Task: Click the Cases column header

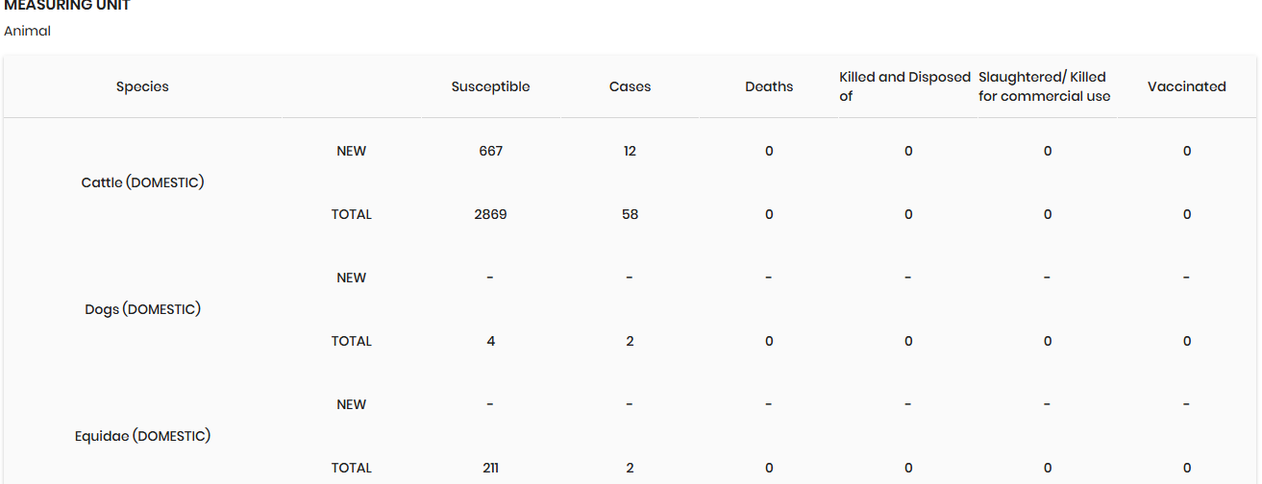Action: pos(630,86)
